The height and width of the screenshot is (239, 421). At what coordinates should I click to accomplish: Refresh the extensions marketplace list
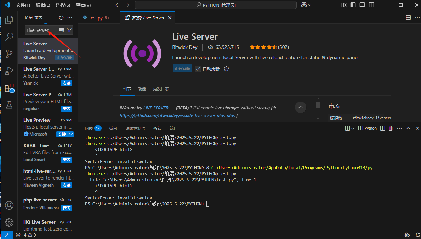click(x=61, y=18)
